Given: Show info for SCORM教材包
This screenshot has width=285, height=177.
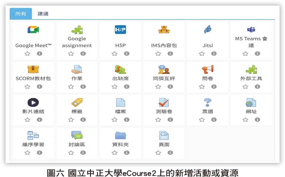Looking at the screenshot, I should pyautogui.click(x=39, y=87).
